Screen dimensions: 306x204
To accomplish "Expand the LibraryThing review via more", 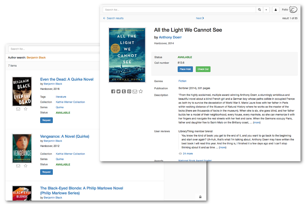I will tap(222, 147).
